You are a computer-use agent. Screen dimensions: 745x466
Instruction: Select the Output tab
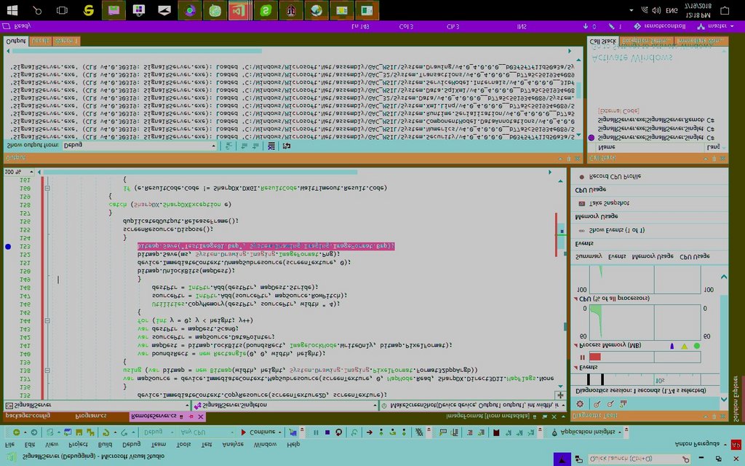[x=16, y=41]
